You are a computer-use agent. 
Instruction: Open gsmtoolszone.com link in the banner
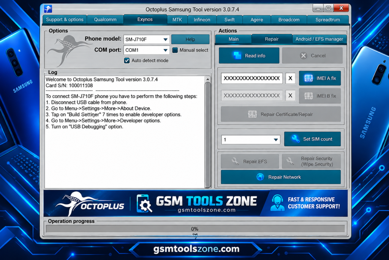click(207, 210)
